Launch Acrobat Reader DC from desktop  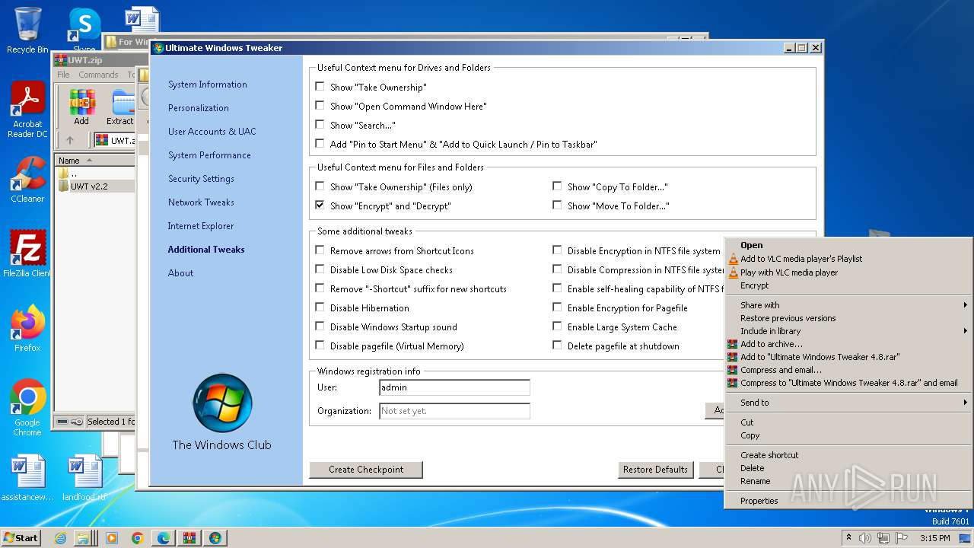[x=27, y=110]
